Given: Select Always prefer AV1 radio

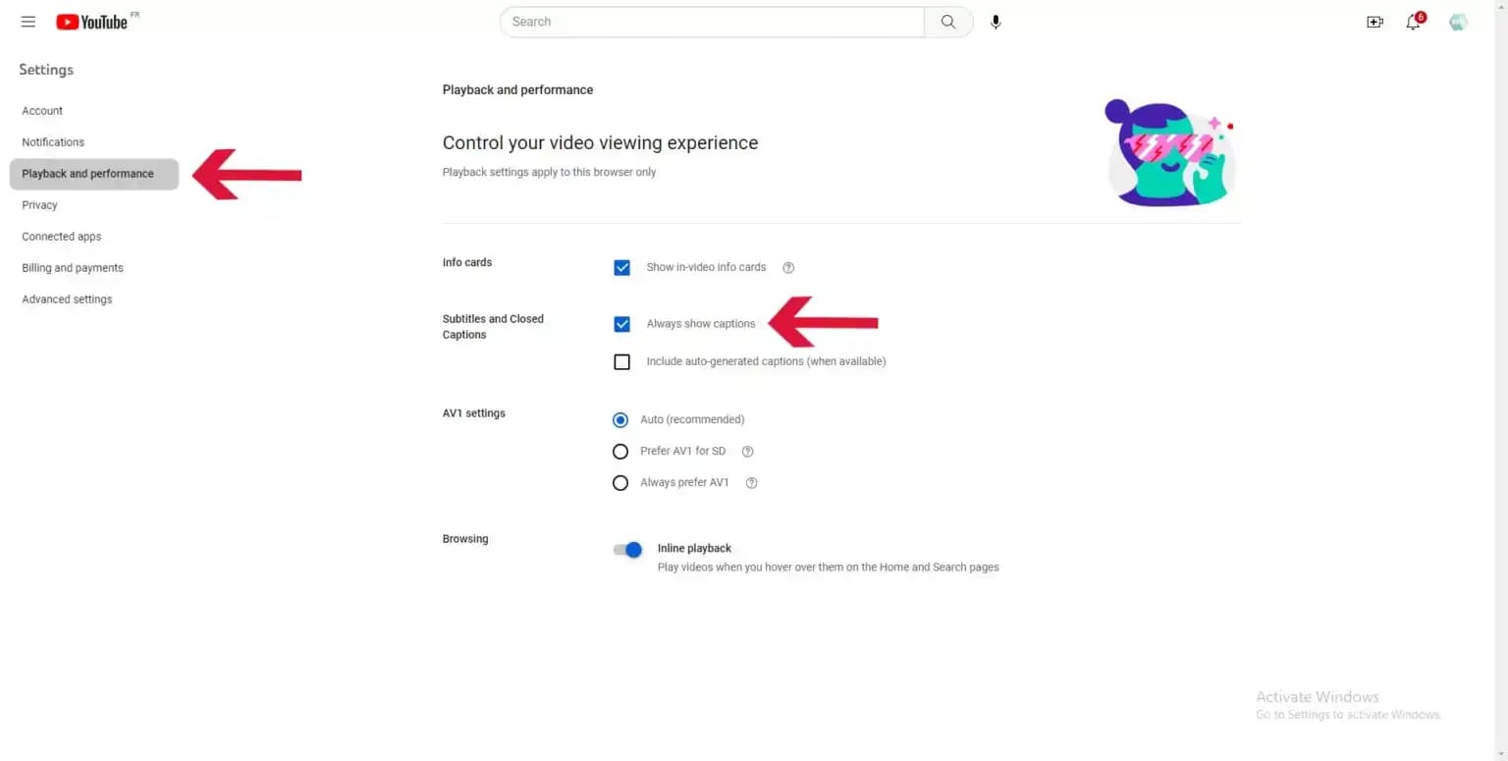Looking at the screenshot, I should tap(620, 483).
